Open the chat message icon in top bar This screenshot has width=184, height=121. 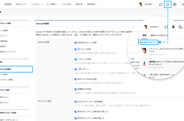[x=161, y=4]
